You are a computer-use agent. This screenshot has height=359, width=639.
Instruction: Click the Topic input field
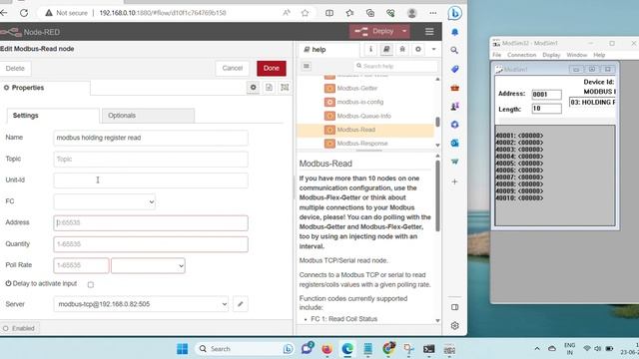151,160
